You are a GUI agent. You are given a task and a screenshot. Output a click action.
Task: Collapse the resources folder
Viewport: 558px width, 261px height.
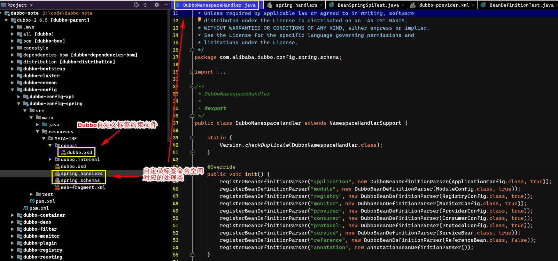point(38,131)
